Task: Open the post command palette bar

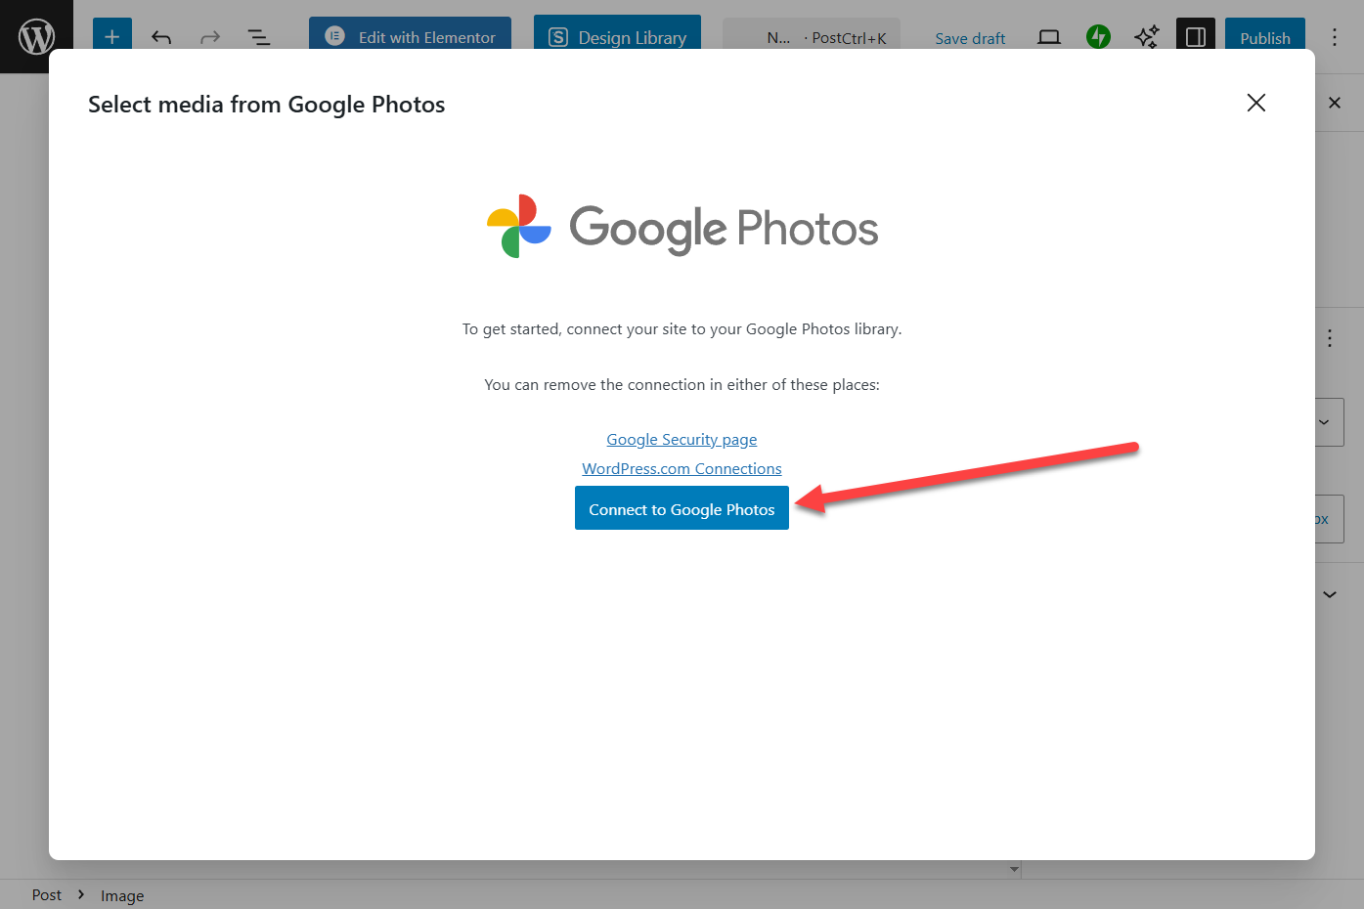Action: 812,37
